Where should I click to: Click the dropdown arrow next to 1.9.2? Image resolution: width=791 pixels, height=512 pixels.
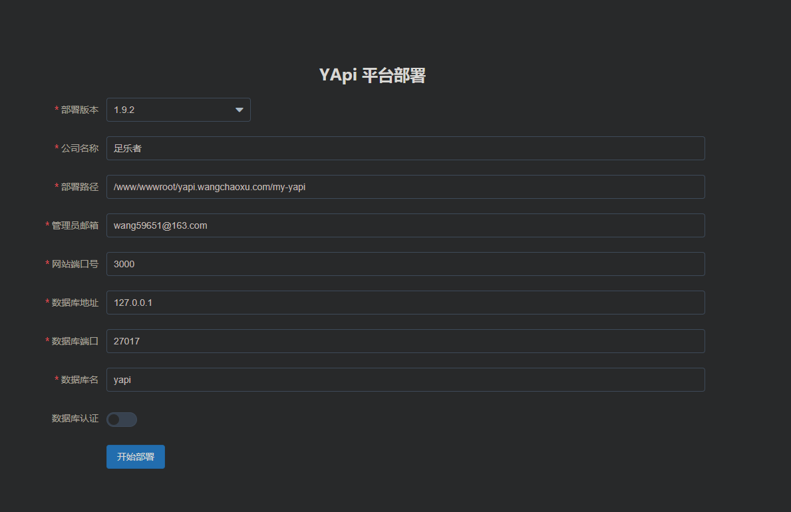click(x=239, y=110)
